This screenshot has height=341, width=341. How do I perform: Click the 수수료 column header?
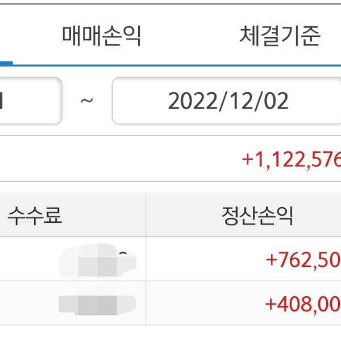point(35,216)
